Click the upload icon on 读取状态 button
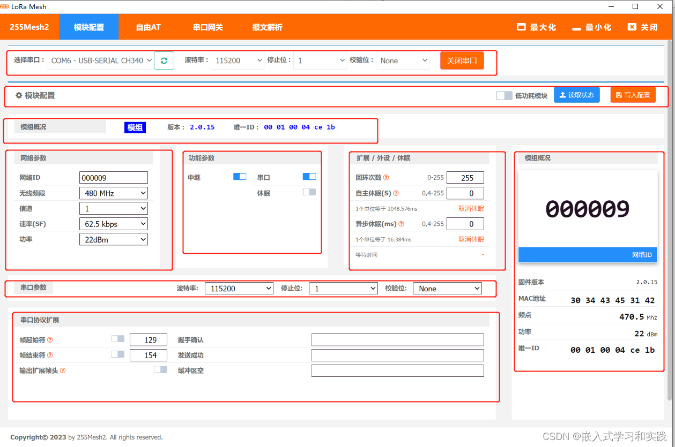Image resolution: width=675 pixels, height=447 pixels. (562, 95)
